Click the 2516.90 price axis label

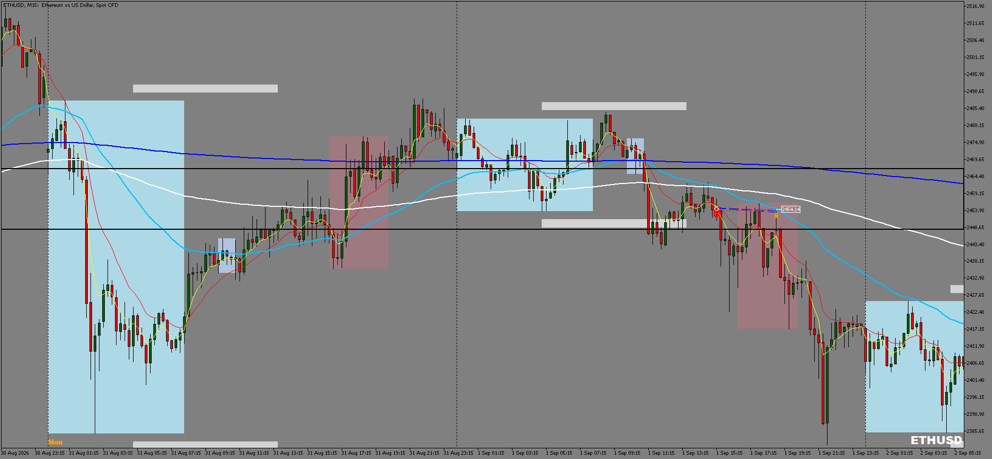976,6
